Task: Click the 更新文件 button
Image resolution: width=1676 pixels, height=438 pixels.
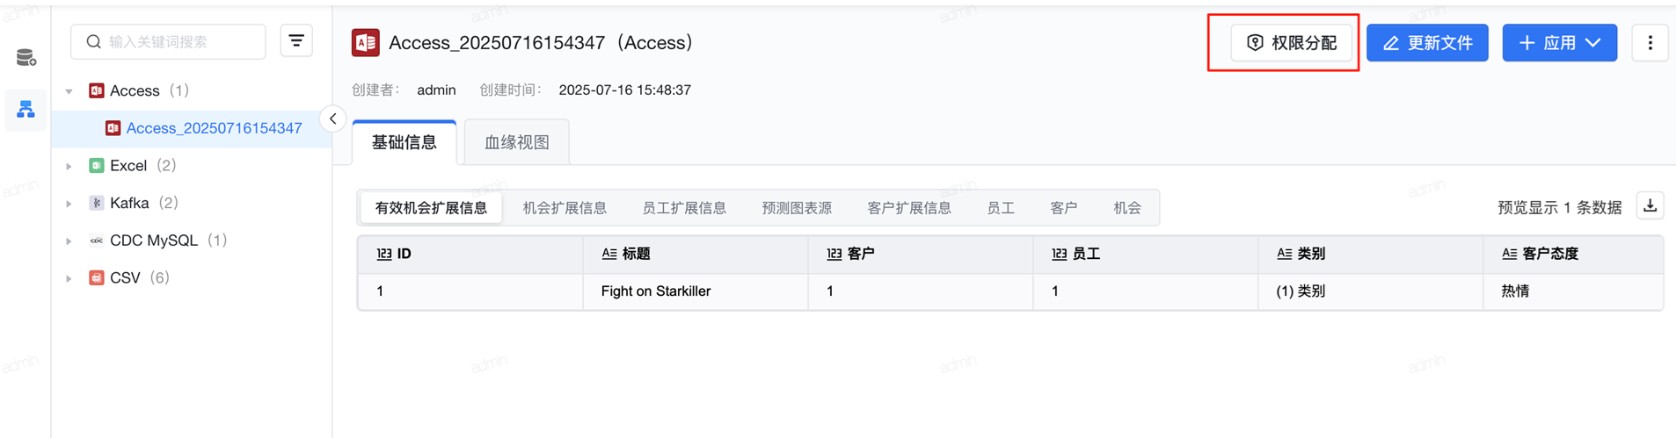Action: pyautogui.click(x=1427, y=43)
